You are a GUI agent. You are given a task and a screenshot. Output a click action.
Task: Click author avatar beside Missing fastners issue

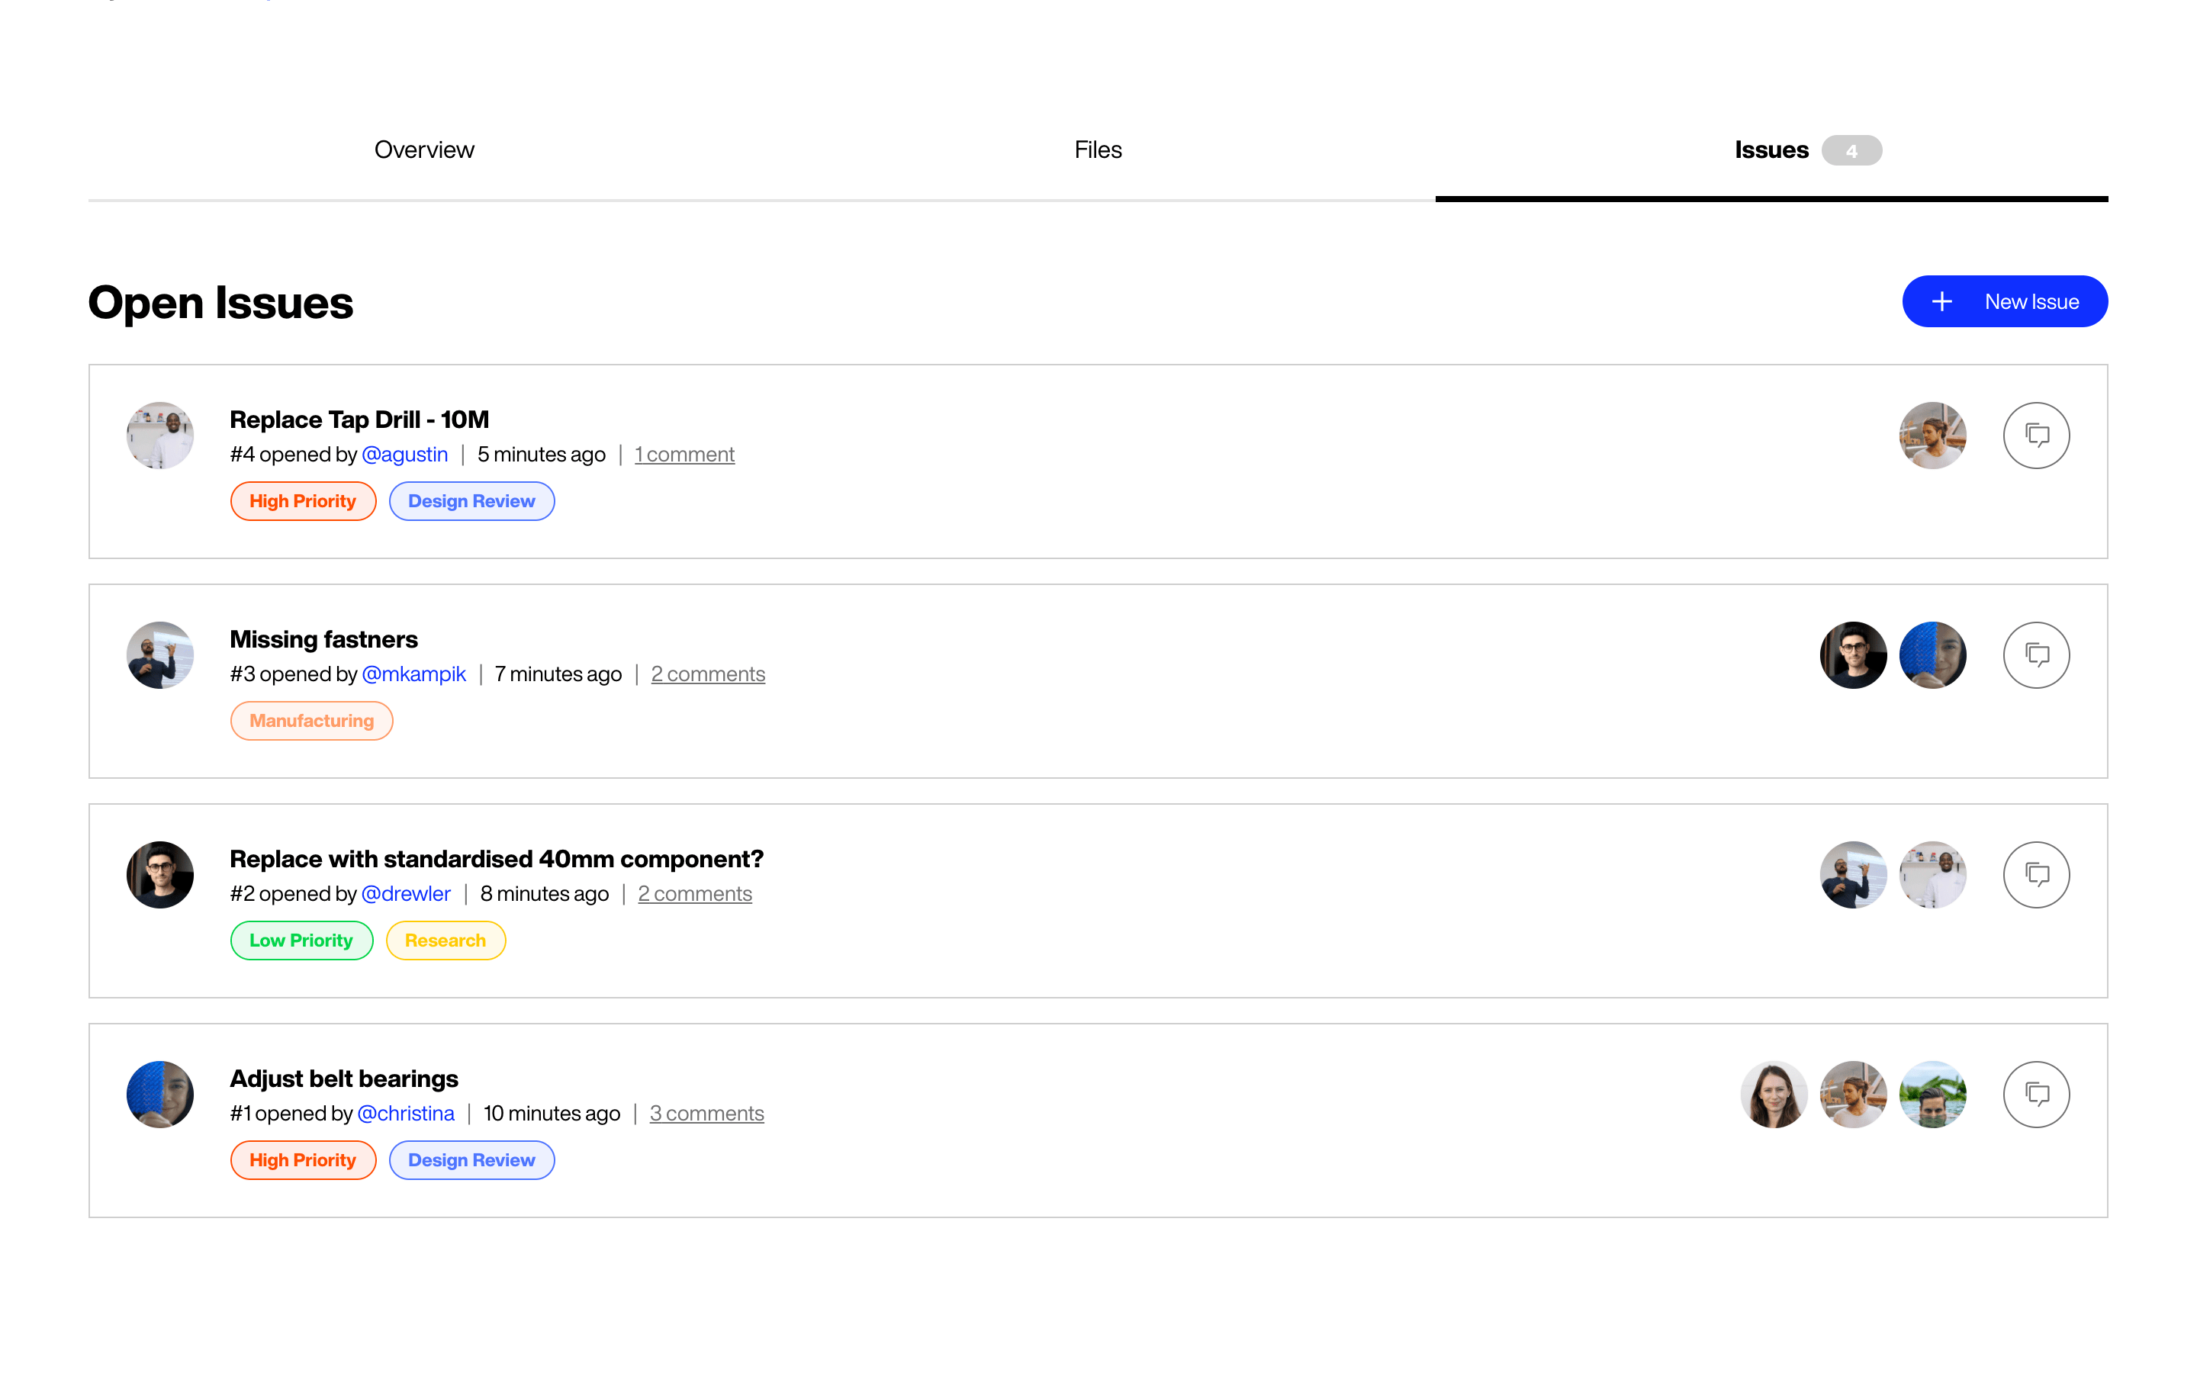(159, 656)
